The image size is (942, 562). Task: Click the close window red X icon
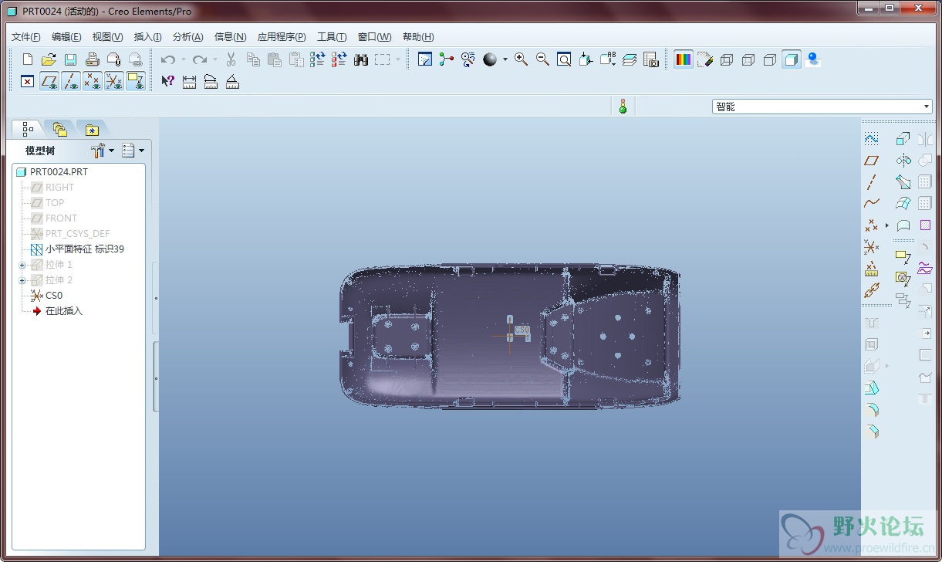pyautogui.click(x=27, y=81)
